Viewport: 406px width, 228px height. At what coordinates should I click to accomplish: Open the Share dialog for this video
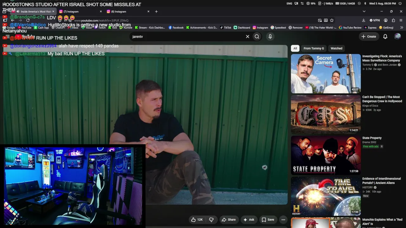point(229,219)
